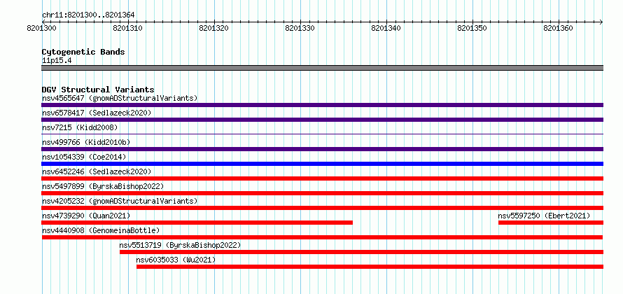Open nsv5513719 (ByrskaBishop2022) label
The height and width of the screenshot is (294, 623).
coord(180,245)
